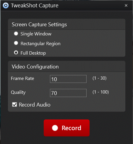Select Full Desktop capture mode
Screen dimensions: 133x144
pyautogui.click(x=16, y=53)
